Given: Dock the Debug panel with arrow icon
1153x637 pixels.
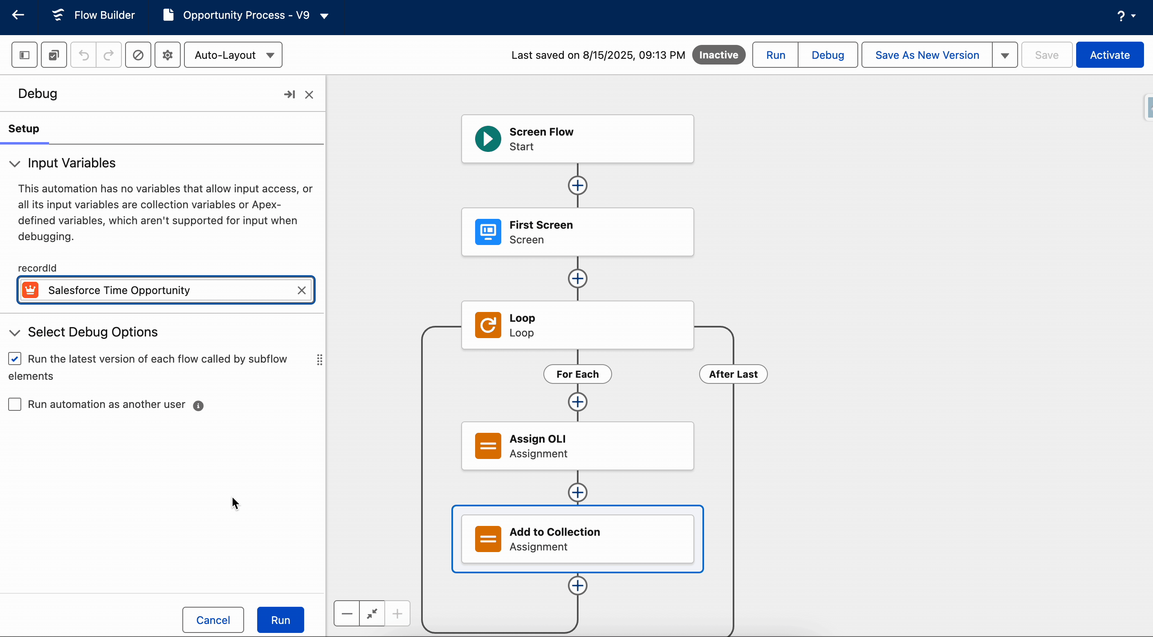Looking at the screenshot, I should 289,94.
